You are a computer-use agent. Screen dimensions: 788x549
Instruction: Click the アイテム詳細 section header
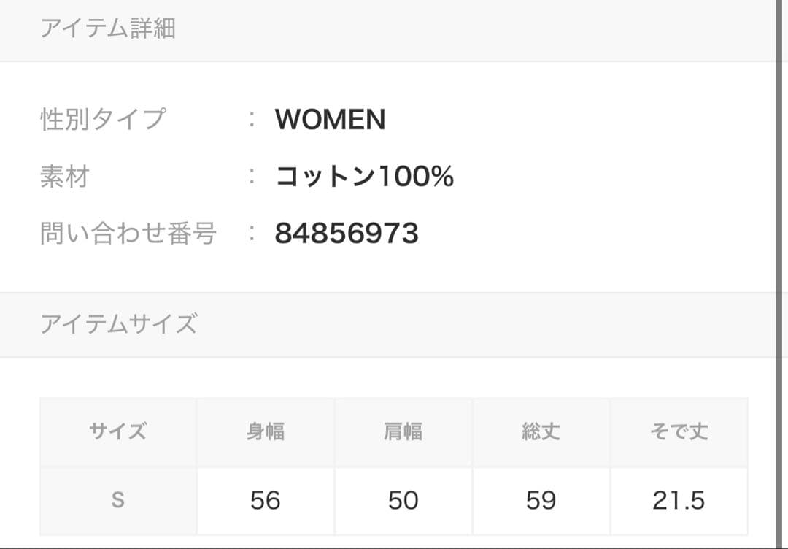click(x=108, y=29)
